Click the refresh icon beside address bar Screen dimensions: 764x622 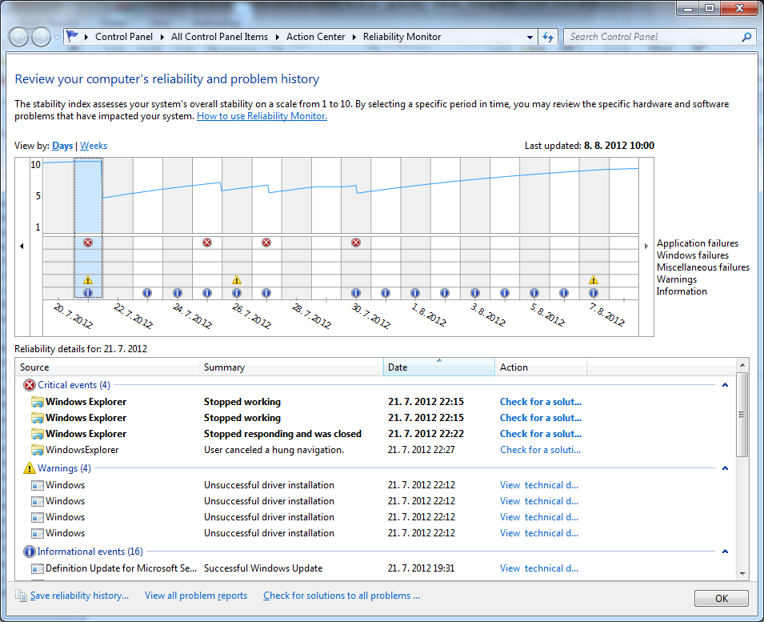[548, 37]
